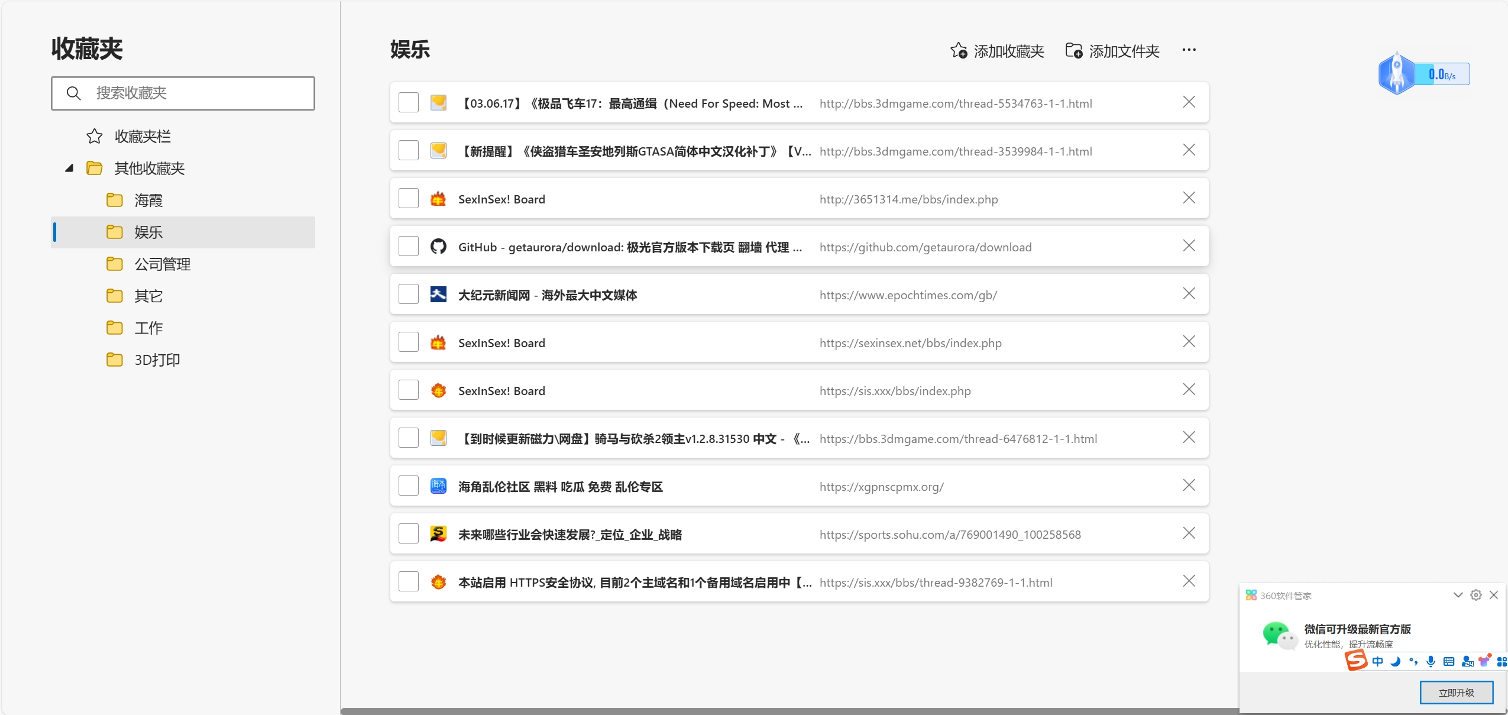Tick checkbox for GitHub getaurora bookmark

pyautogui.click(x=409, y=246)
